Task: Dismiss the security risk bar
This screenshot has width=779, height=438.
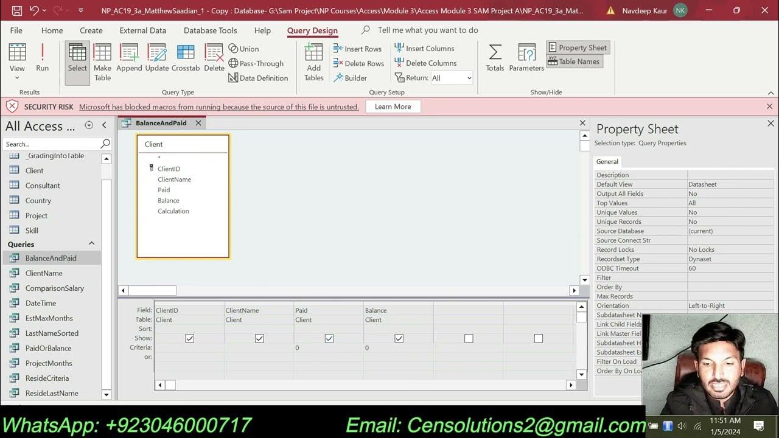Action: pos(769,106)
